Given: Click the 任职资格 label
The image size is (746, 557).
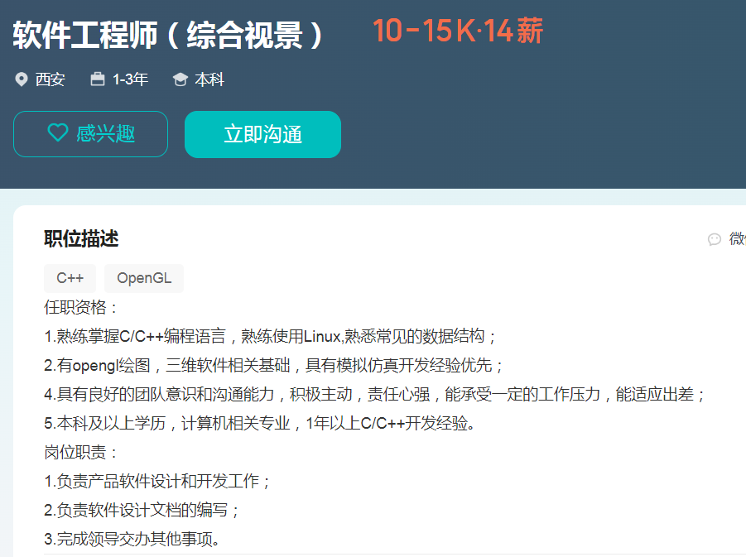Looking at the screenshot, I should (x=81, y=308).
